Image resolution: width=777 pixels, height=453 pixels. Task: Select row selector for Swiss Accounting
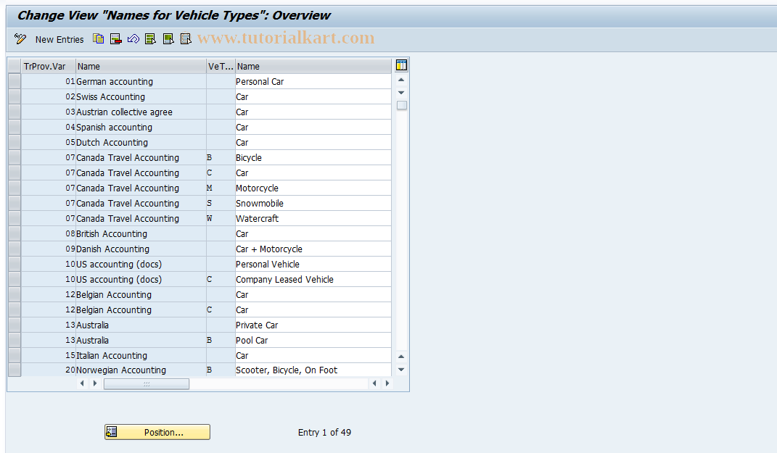tap(15, 97)
